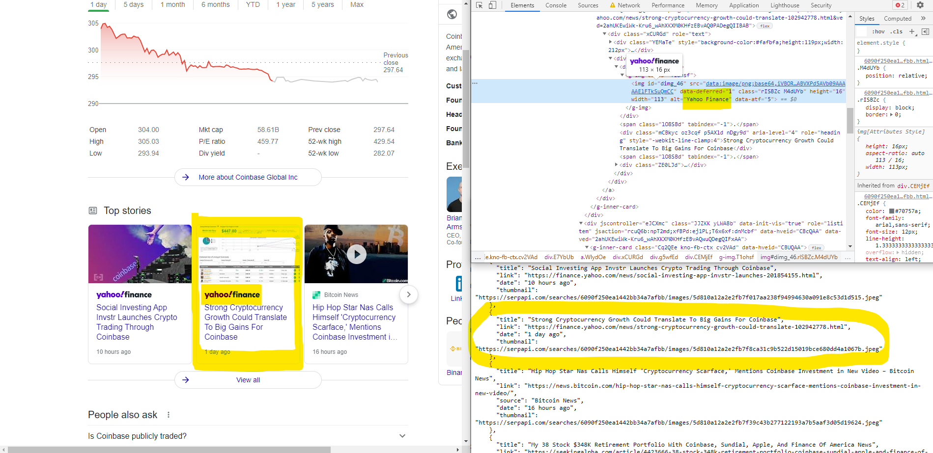
Task: Expand 'Is Coinbase publicly traded?' question
Action: [248, 436]
